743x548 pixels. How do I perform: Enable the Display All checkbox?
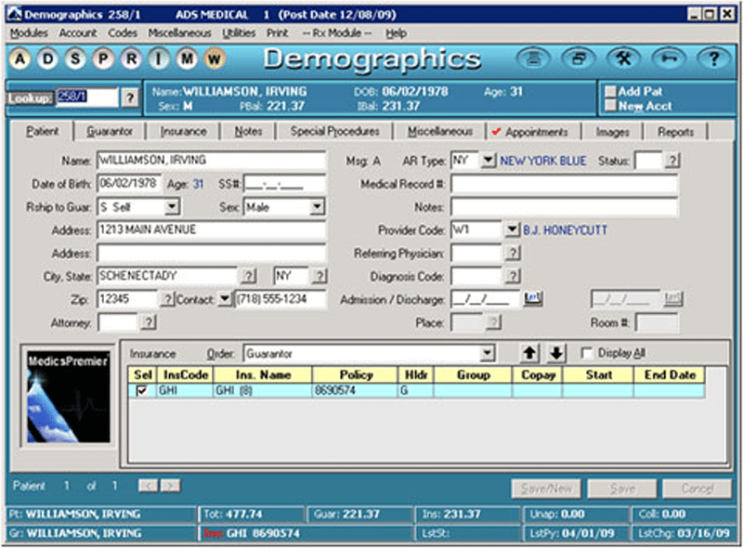(586, 353)
